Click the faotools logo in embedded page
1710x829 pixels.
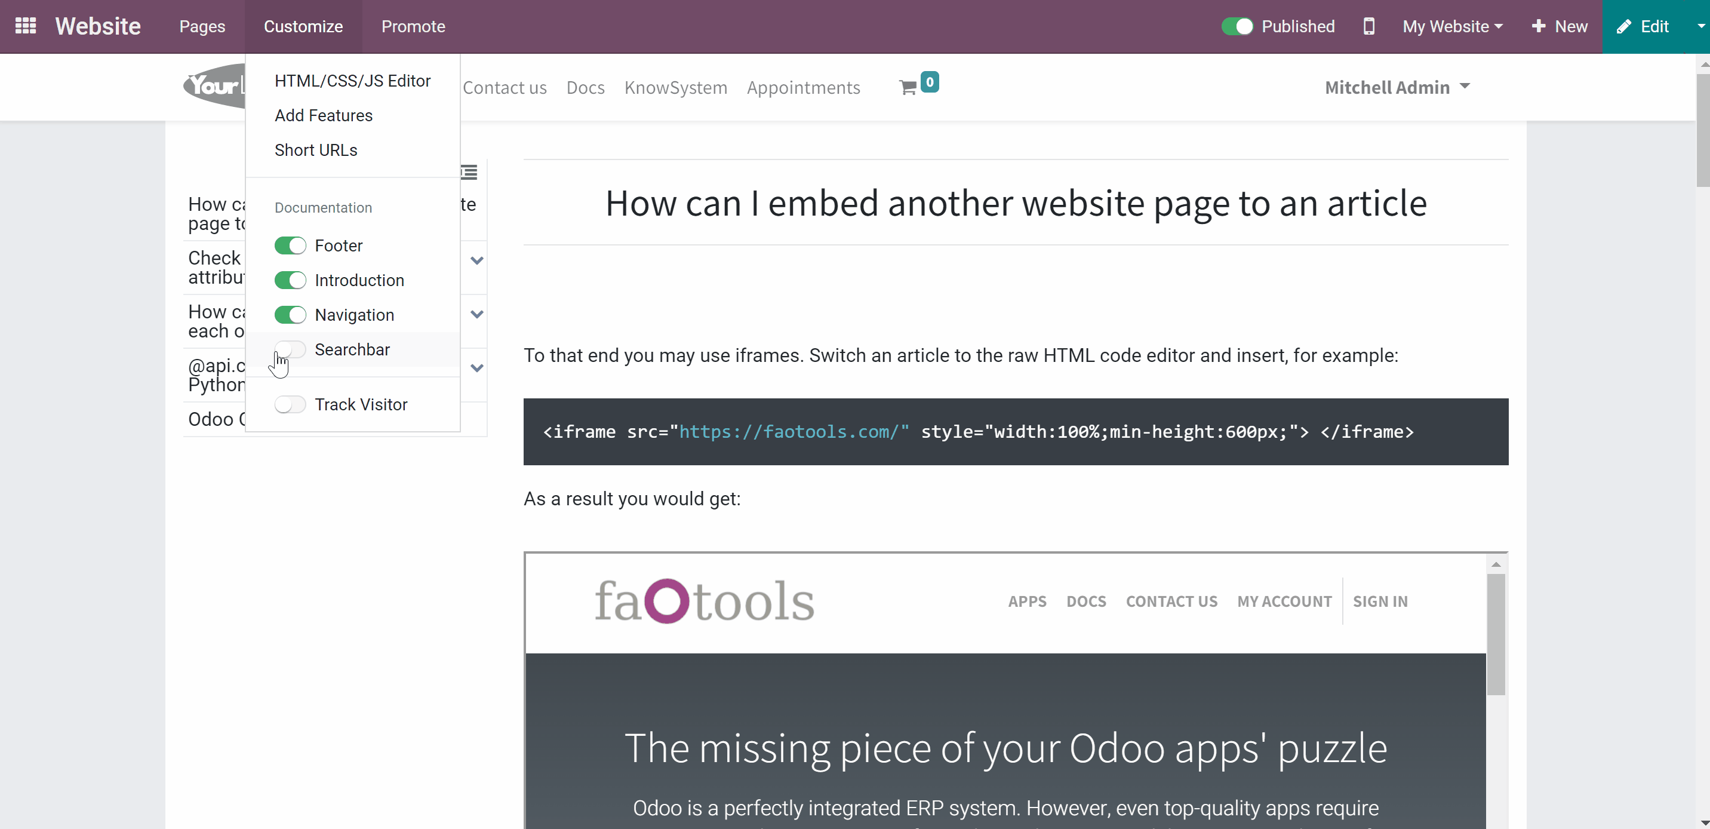pos(704,601)
